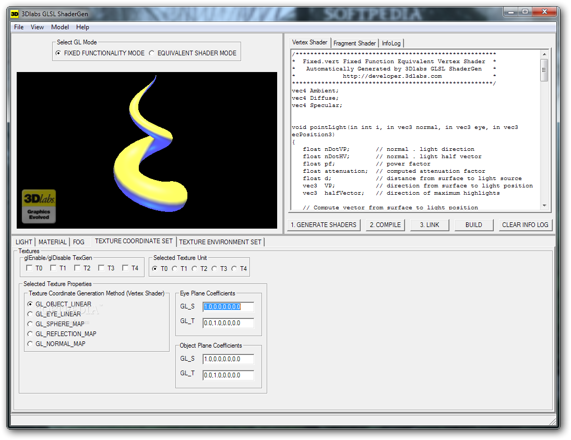Image resolution: width=571 pixels, height=440 pixels.
Task: Click the 1. GENERATE SHADERS button
Action: [324, 225]
